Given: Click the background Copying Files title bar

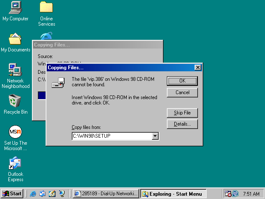Looking at the screenshot, I should point(98,45).
